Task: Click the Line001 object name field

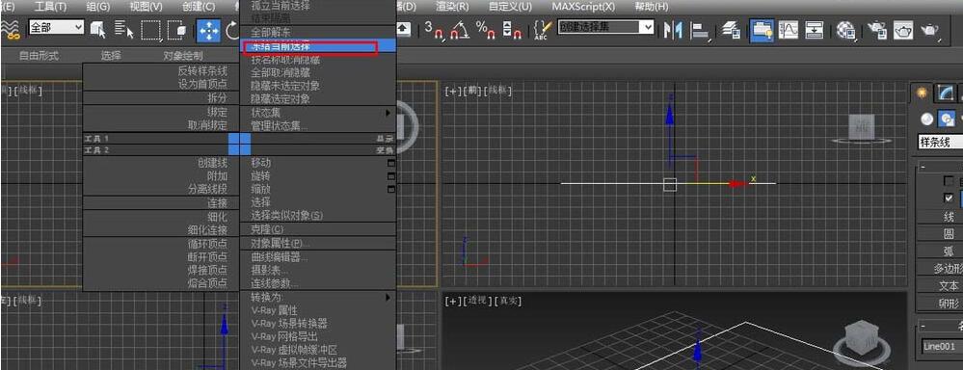Action: point(942,346)
